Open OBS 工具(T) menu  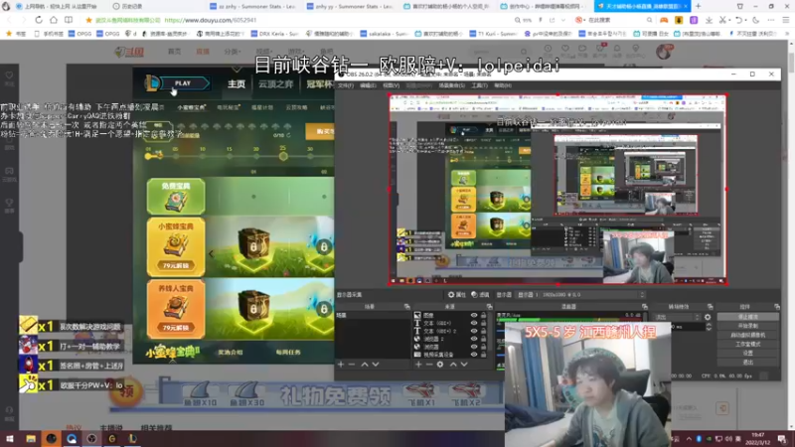tap(479, 85)
